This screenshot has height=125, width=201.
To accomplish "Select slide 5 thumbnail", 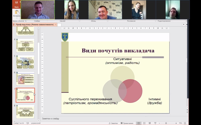I will 25,62.
